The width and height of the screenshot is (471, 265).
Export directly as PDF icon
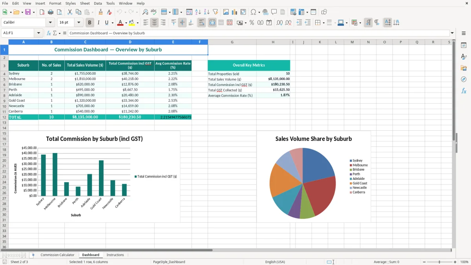[x=42, y=12]
